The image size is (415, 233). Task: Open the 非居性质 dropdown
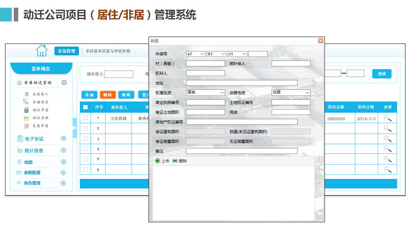(x=291, y=93)
